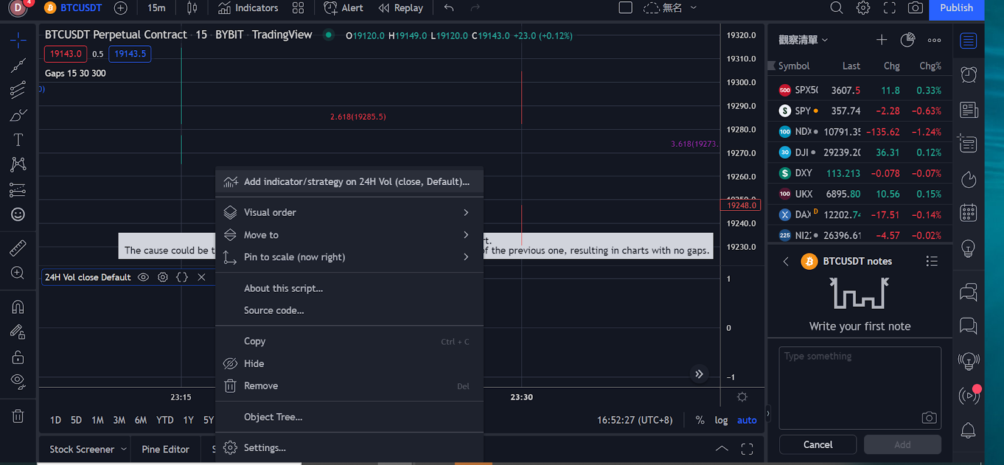Toggle log scale on price axis
The height and width of the screenshot is (465, 1004).
pos(721,420)
